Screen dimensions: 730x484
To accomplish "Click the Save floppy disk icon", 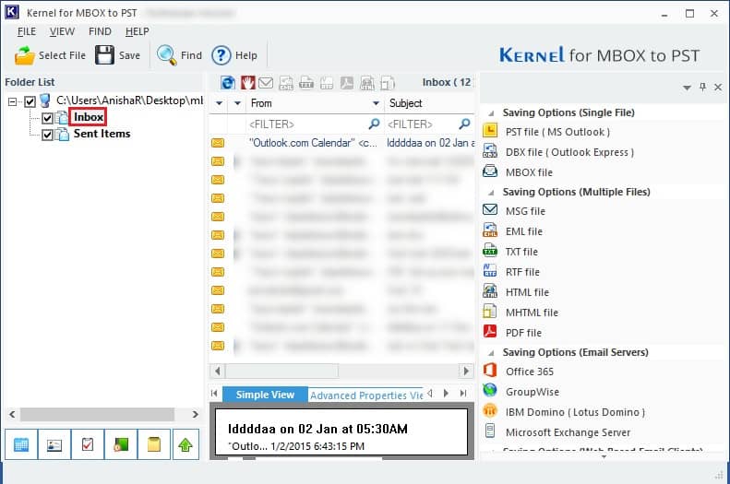I will pos(105,55).
